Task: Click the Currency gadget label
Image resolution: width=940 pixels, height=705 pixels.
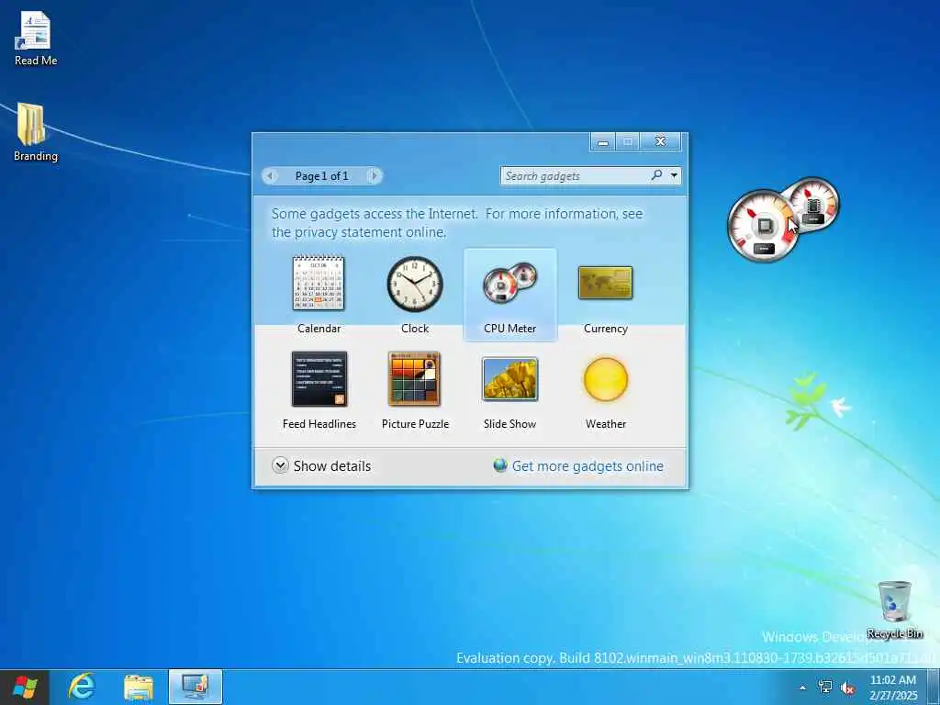Action: click(x=606, y=329)
